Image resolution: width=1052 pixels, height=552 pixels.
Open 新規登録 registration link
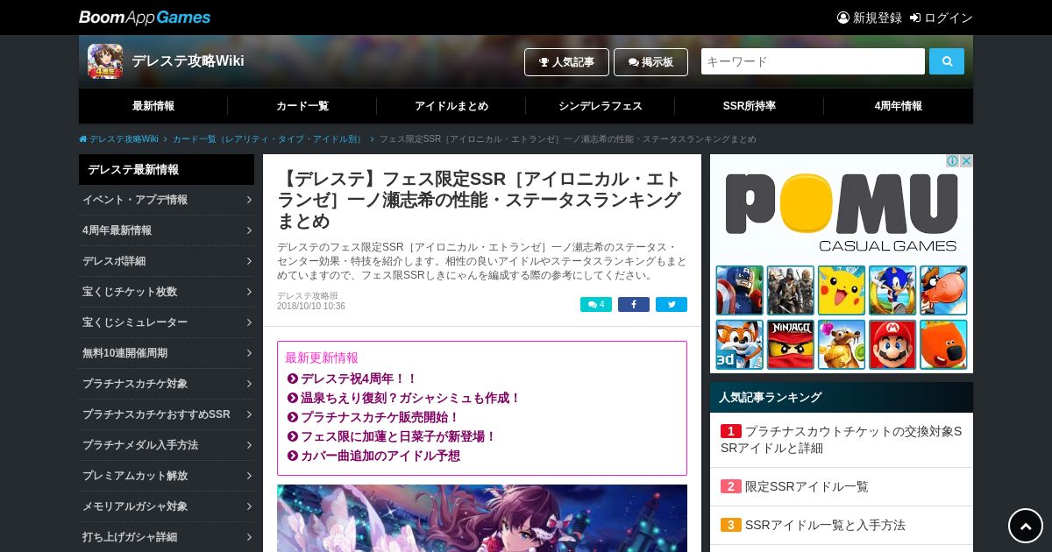point(870,18)
